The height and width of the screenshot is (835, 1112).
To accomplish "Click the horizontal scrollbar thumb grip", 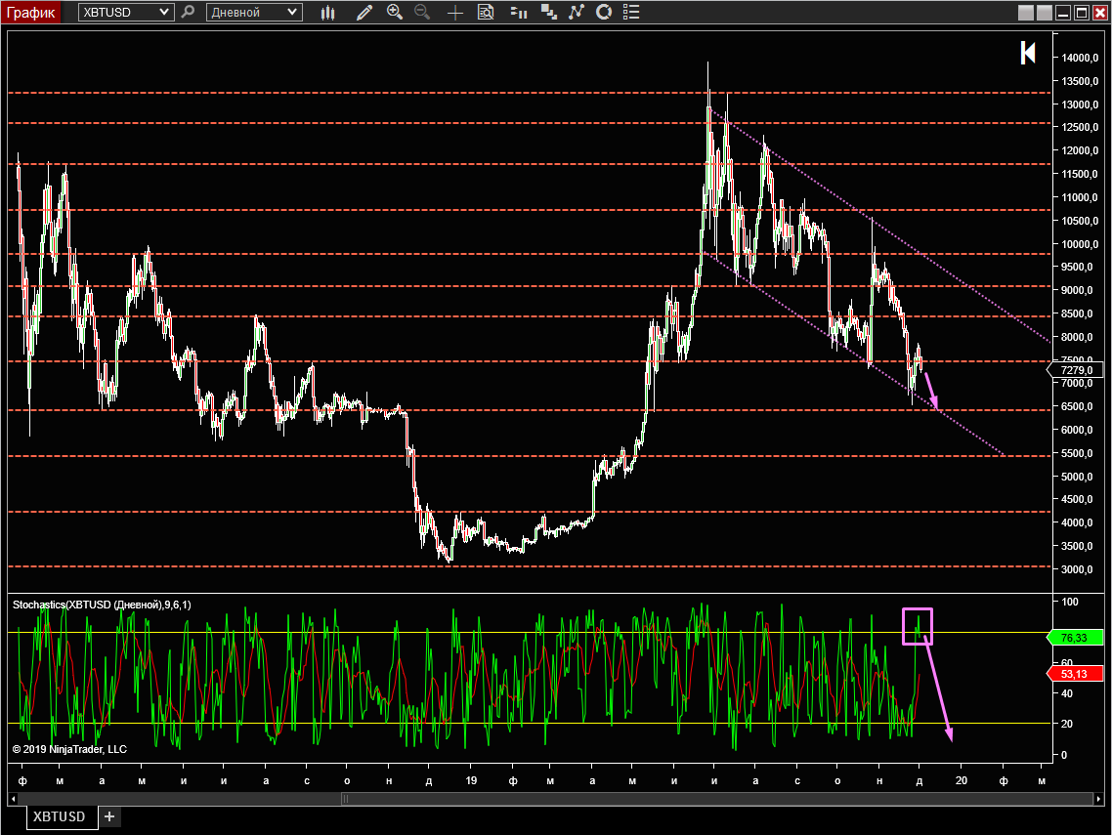I will pos(345,799).
